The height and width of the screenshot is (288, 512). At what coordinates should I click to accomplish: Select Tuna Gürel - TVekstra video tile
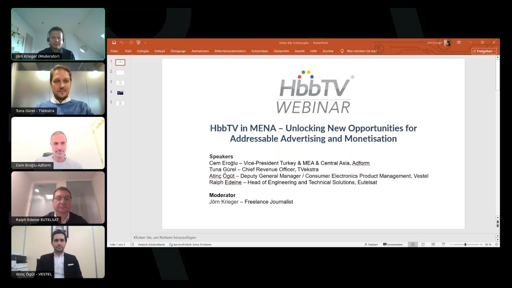tap(58, 89)
